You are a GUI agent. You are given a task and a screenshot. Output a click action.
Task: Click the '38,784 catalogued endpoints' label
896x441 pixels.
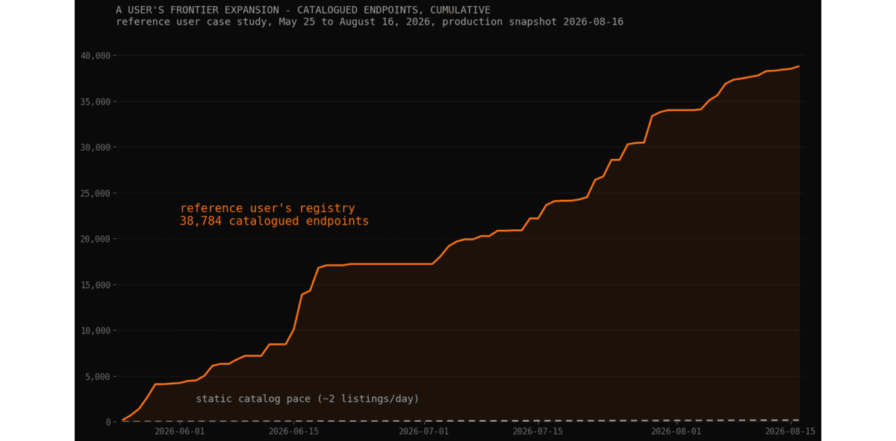click(x=274, y=222)
